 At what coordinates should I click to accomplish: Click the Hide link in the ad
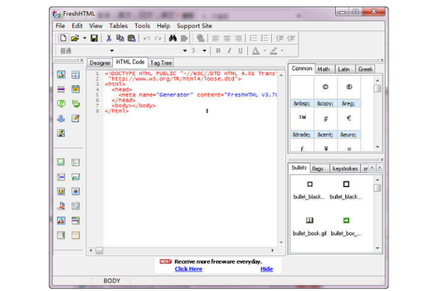267,269
